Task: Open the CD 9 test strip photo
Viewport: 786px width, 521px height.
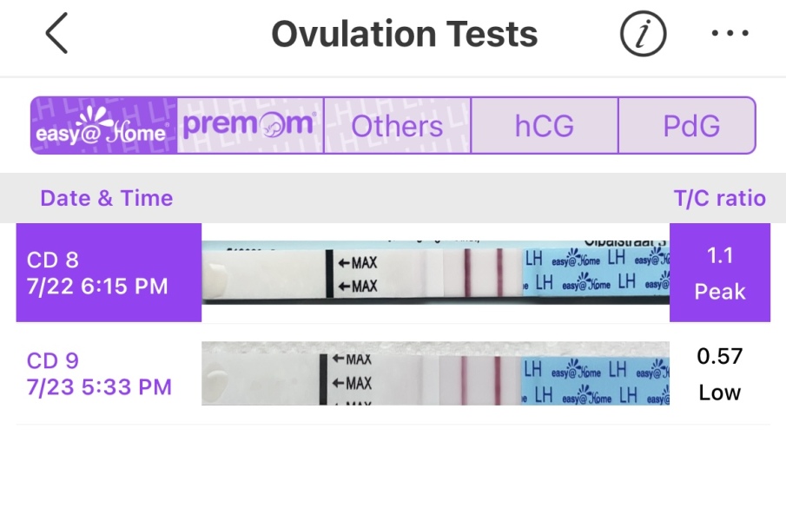Action: 435,373
